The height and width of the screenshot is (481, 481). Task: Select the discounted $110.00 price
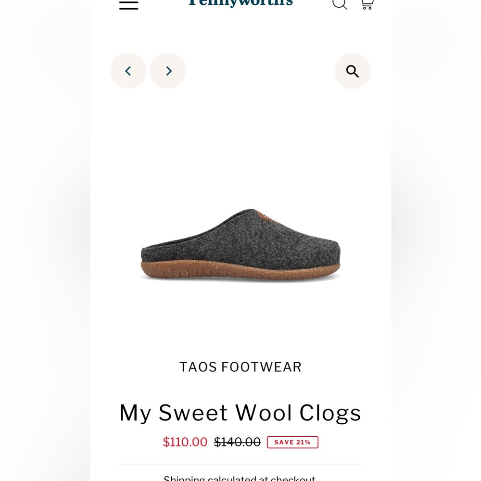click(185, 442)
